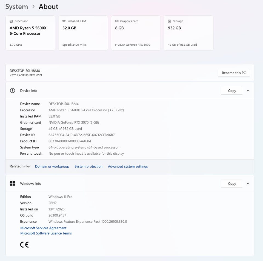
Task: Copy the Windows info details
Action: pos(232,184)
